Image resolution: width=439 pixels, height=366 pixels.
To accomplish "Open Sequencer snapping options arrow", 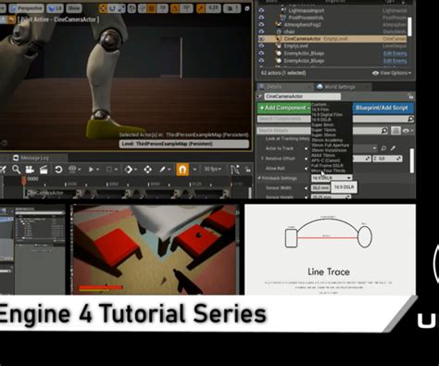I will point(194,170).
